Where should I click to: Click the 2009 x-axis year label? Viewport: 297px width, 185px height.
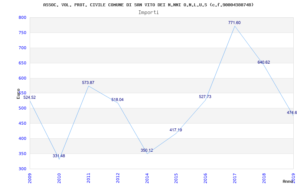click(x=30, y=178)
